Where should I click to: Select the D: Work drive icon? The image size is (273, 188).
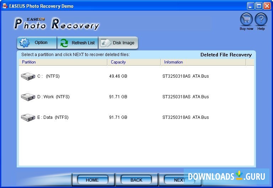click(28, 97)
